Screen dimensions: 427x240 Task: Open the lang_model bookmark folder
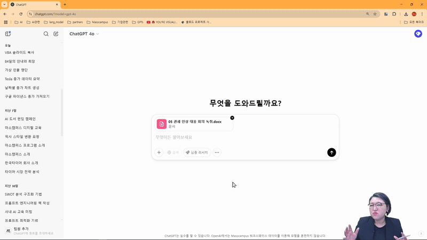click(55, 22)
